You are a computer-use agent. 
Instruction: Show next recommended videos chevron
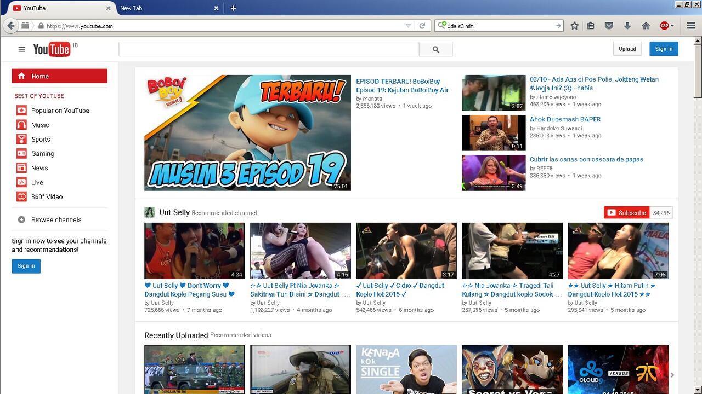pyautogui.click(x=672, y=375)
